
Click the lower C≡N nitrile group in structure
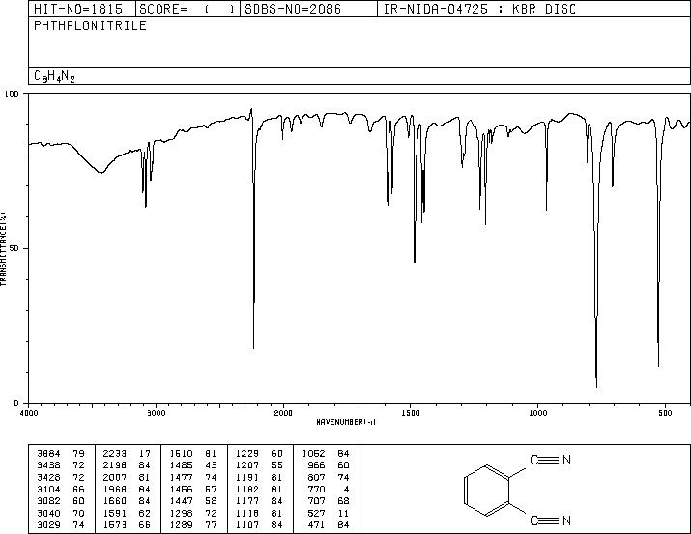(551, 520)
